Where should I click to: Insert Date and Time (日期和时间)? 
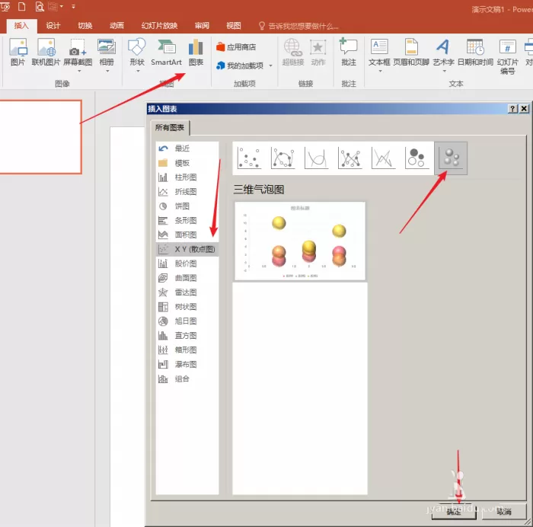tap(475, 52)
